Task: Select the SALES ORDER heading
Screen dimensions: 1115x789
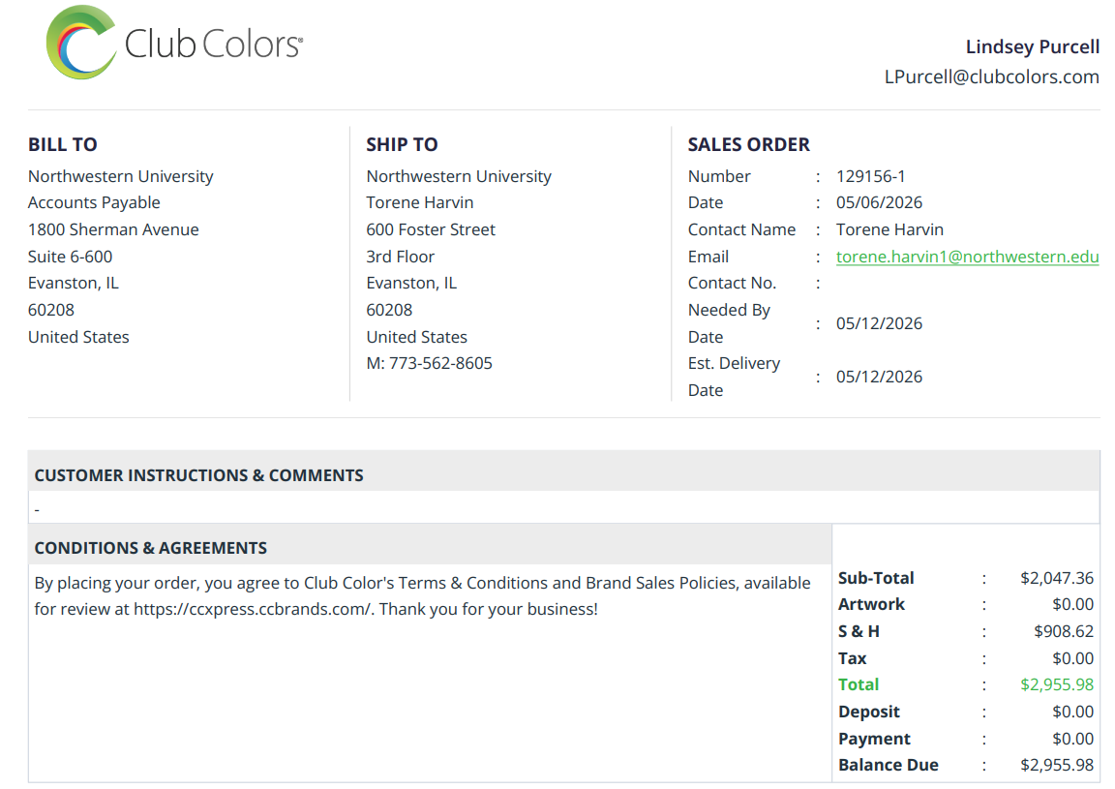Action: (x=748, y=144)
